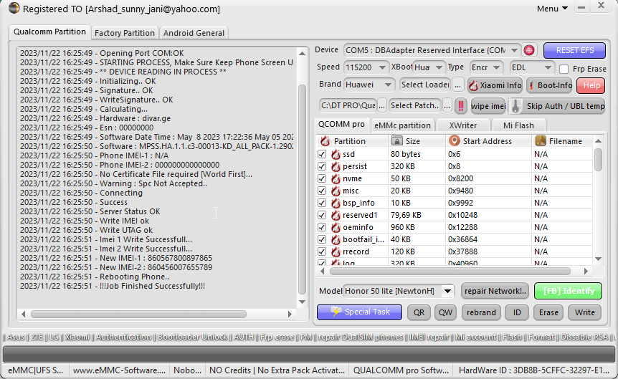Click the flame icon on Xiaomi Info

click(x=474, y=85)
